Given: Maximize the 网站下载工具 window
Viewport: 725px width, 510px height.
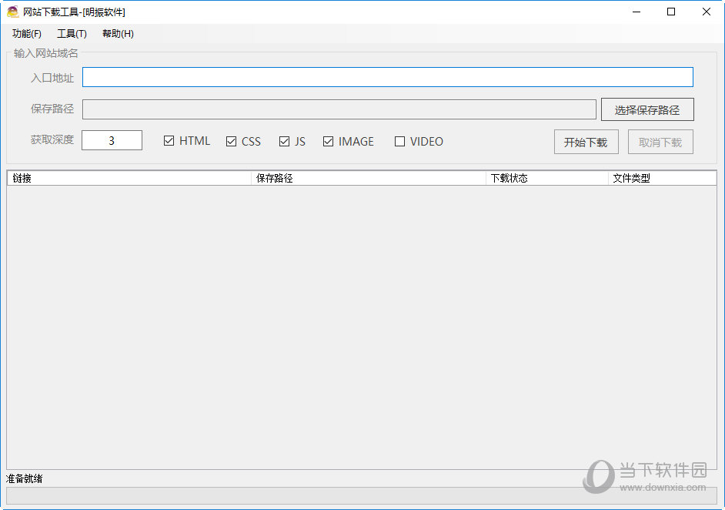Looking at the screenshot, I should (671, 12).
